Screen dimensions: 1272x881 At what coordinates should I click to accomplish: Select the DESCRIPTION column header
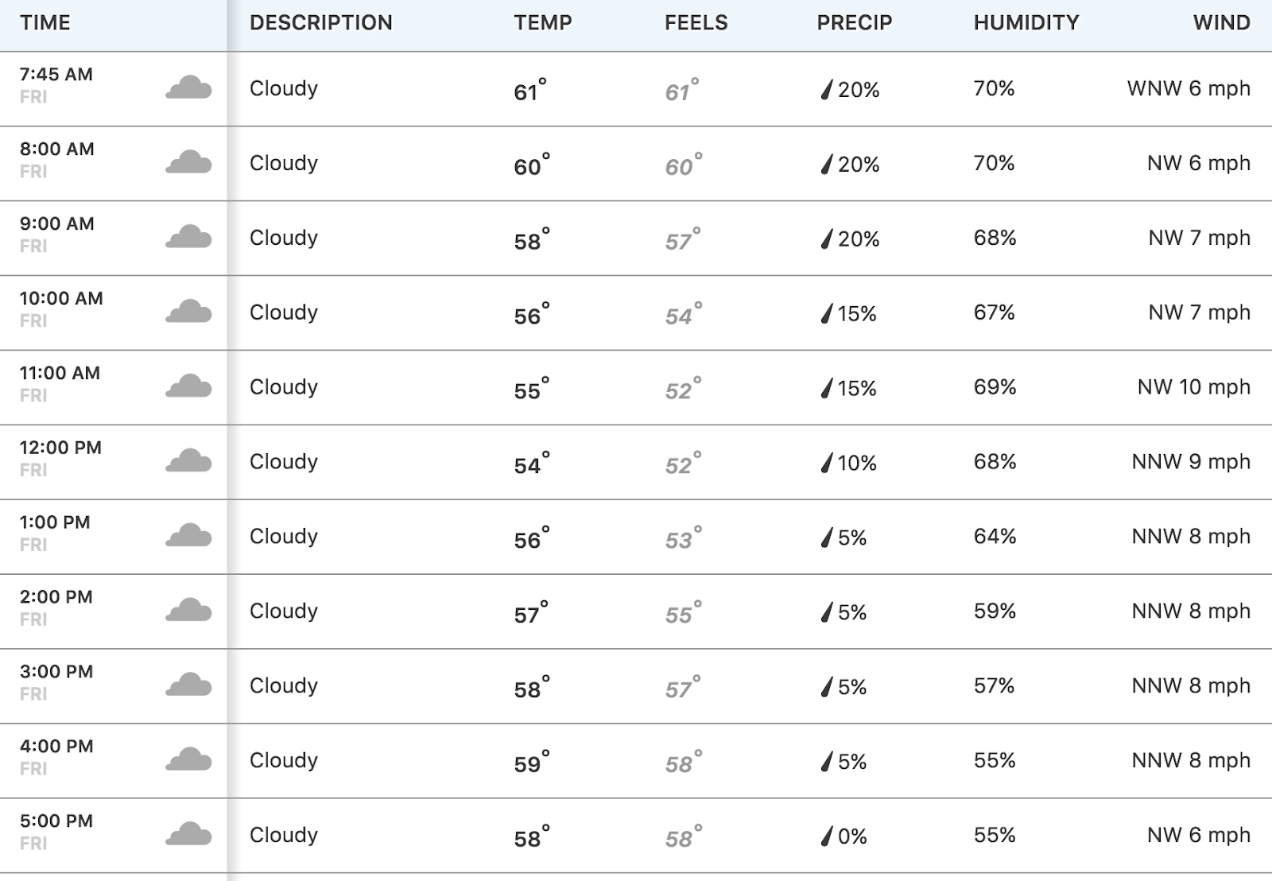[x=321, y=22]
